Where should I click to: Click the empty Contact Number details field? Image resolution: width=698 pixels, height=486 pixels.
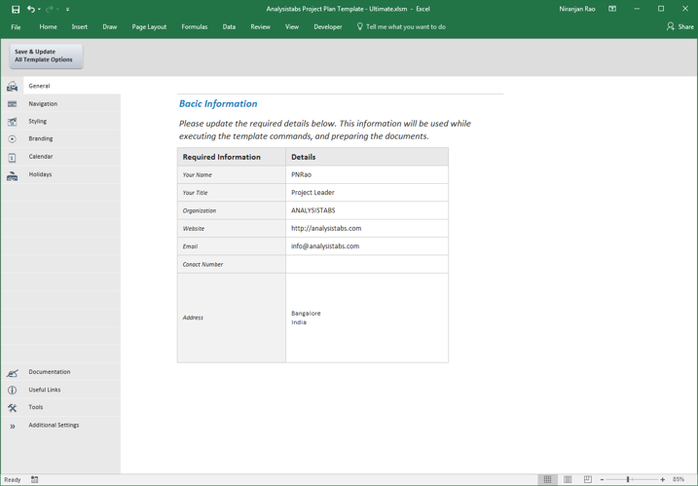[x=367, y=264]
